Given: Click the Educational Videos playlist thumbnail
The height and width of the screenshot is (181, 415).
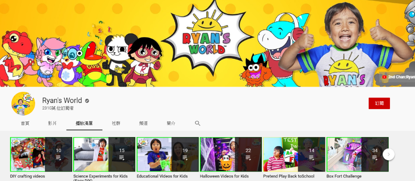Looking at the screenshot, I should pos(168,154).
